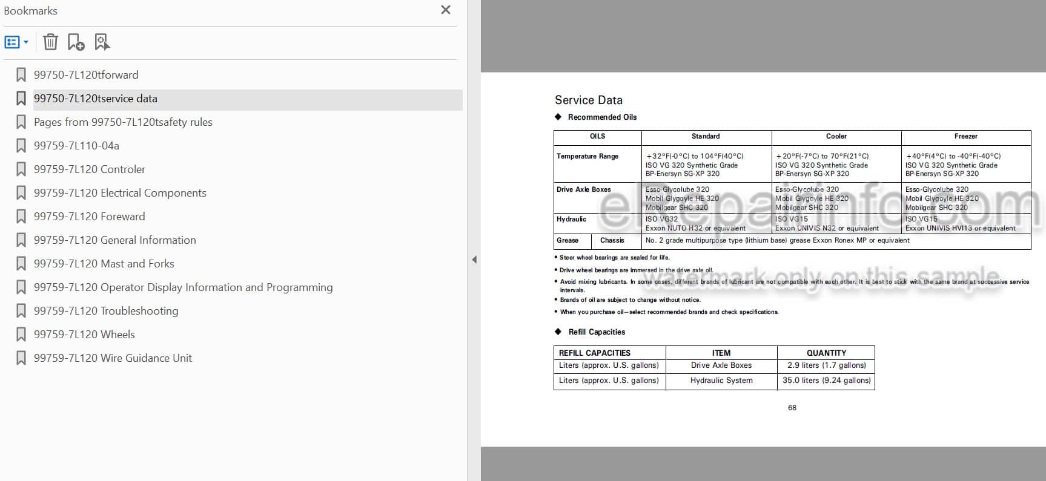Click bookmark icon beside Operator Display entry
Viewport: 1046px width, 481px height.
21,287
